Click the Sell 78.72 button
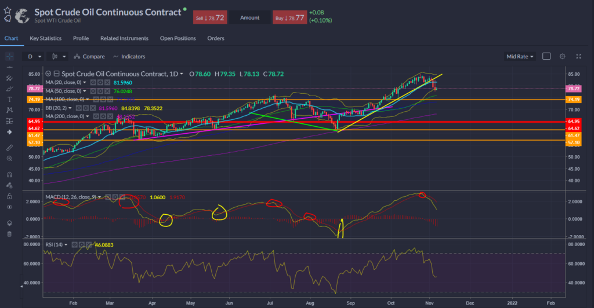 click(x=208, y=17)
